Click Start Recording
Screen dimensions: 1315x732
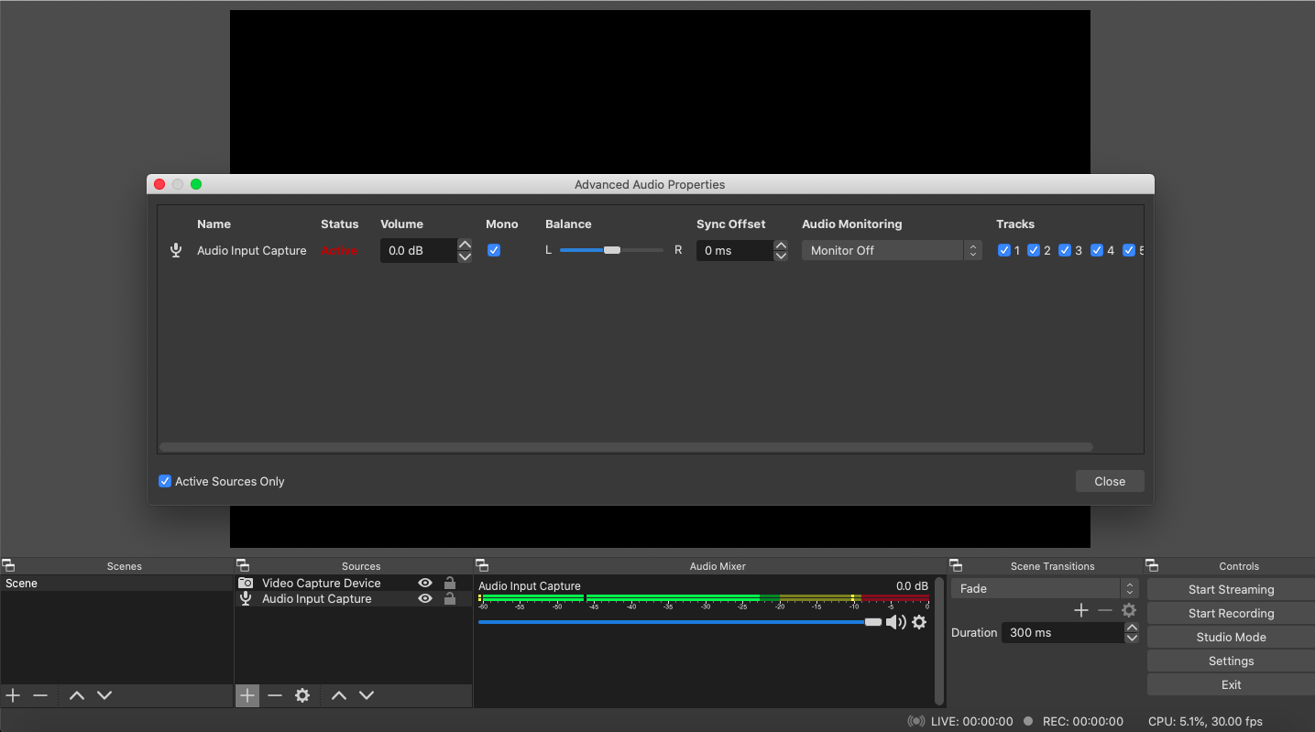(x=1231, y=613)
